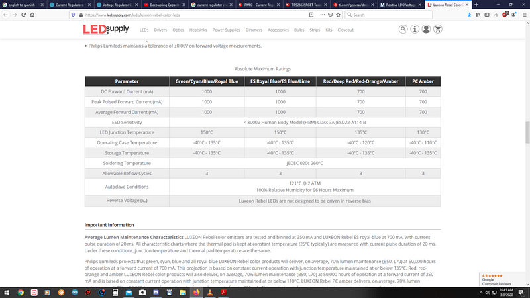
Task: Save page to Pocket icon
Action: (x=330, y=15)
